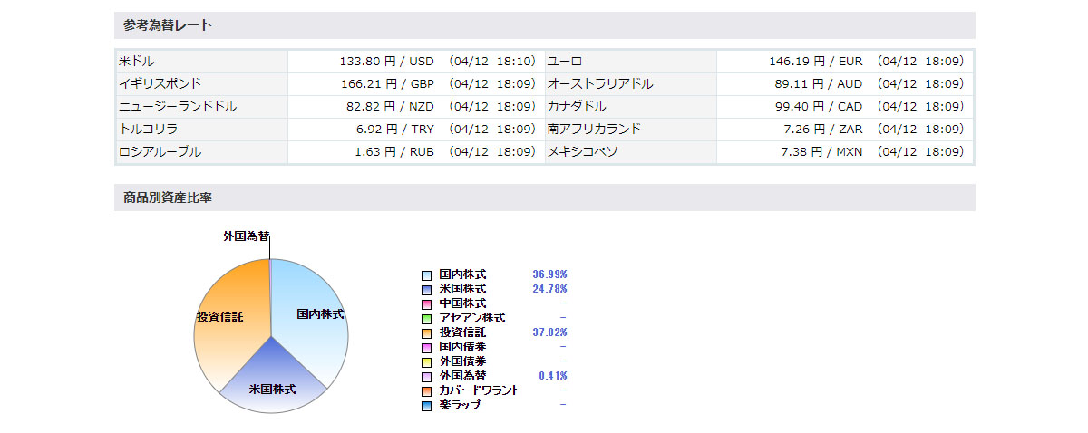This screenshot has height=433, width=1088.
Task: Click the 参考為替レート section header
Action: [x=168, y=25]
